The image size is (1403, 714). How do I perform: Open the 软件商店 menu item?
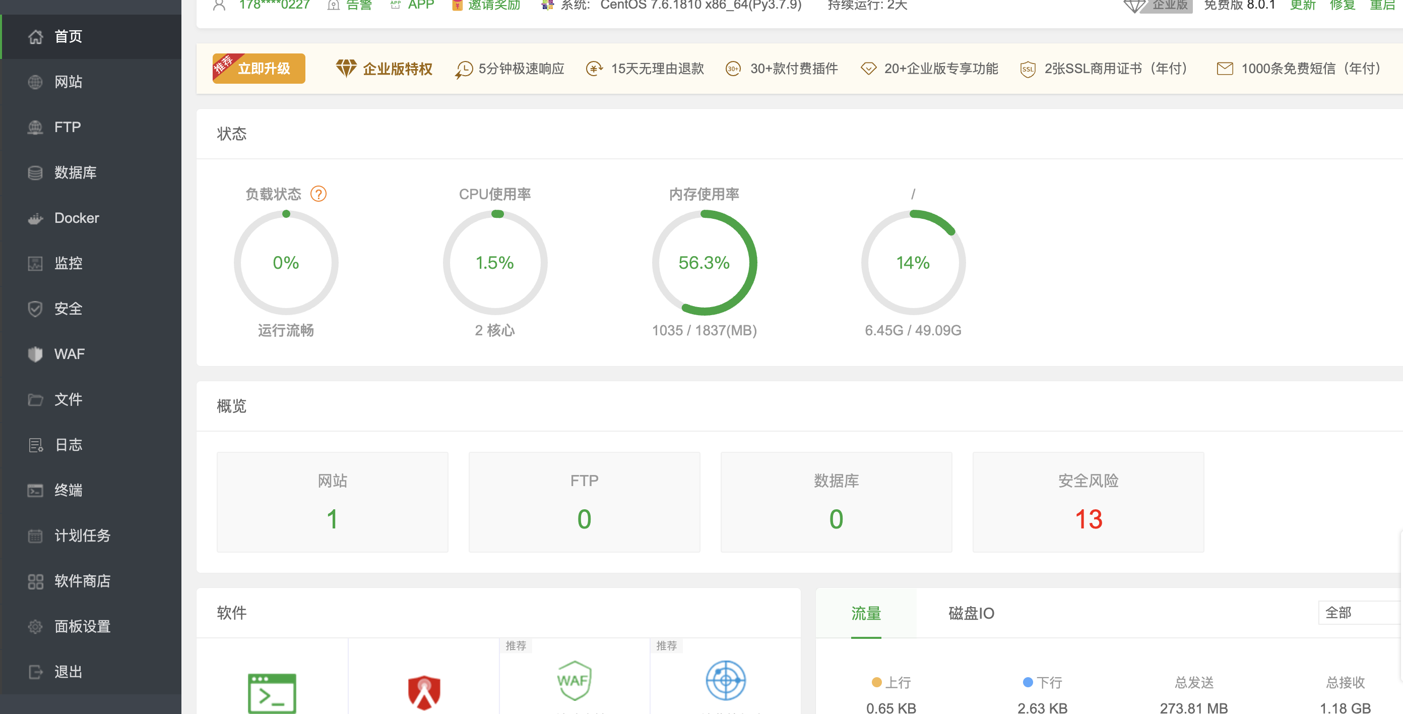82,581
